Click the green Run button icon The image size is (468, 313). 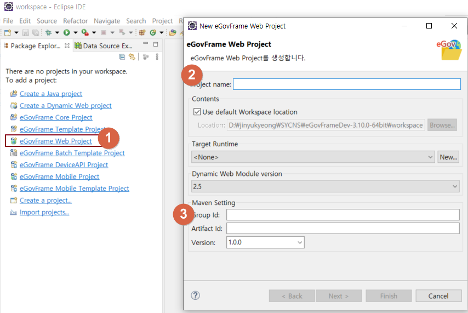pyautogui.click(x=66, y=32)
